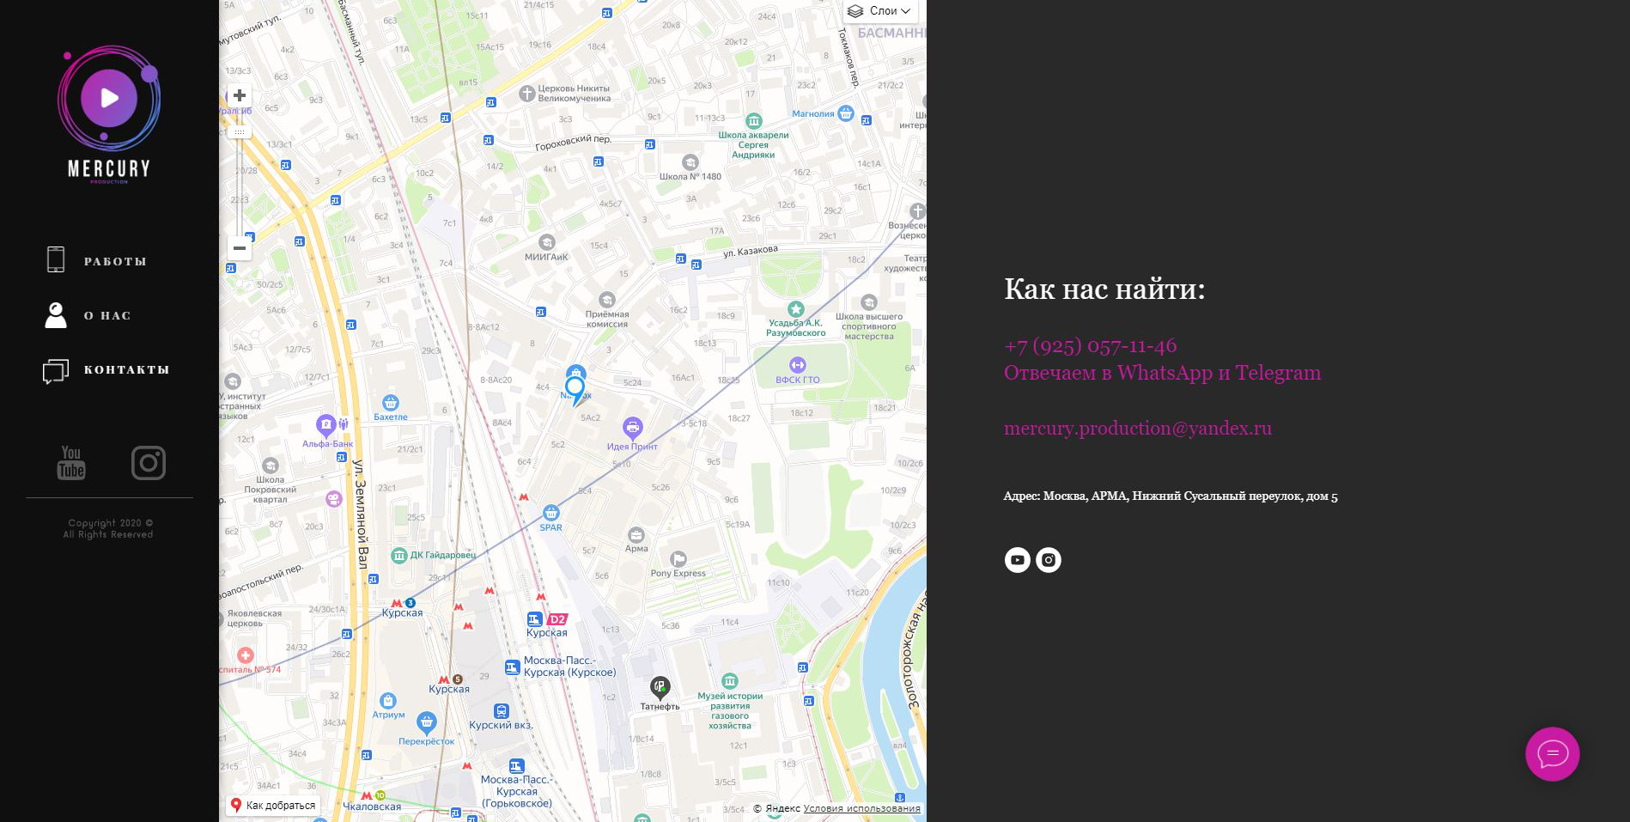Select the Курская D2 rail station badge
This screenshot has width=1630, height=822.
pyautogui.click(x=557, y=619)
